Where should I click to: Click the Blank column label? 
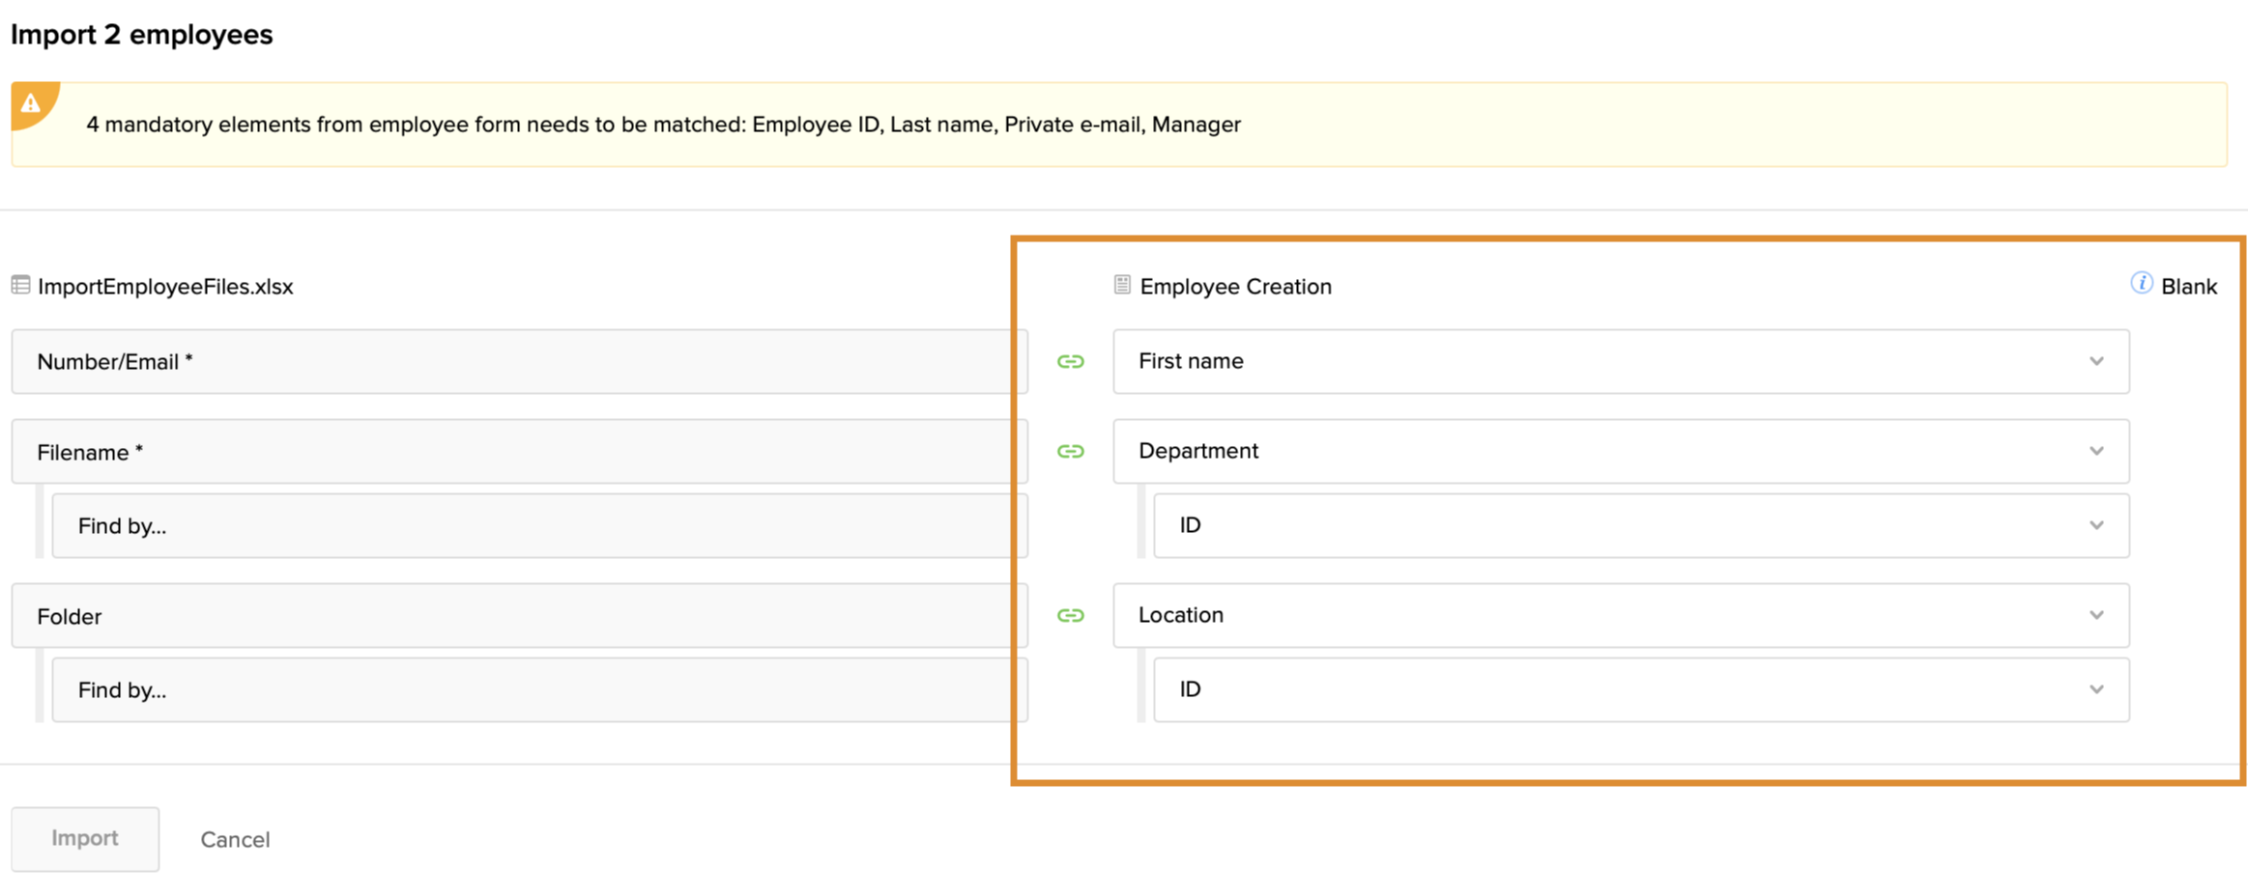pyautogui.click(x=2188, y=287)
